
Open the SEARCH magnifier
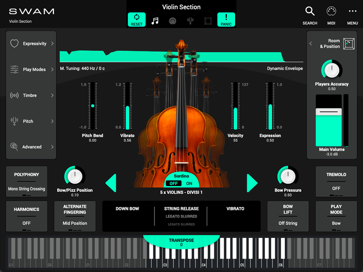[x=310, y=11]
